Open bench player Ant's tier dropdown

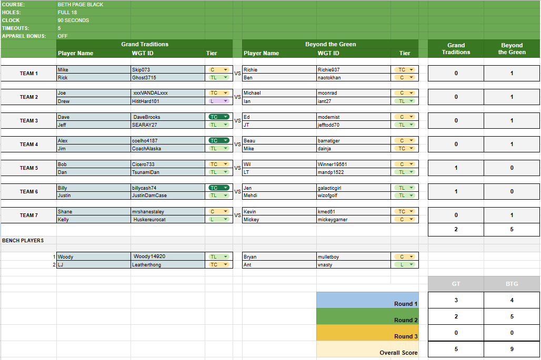coord(411,265)
